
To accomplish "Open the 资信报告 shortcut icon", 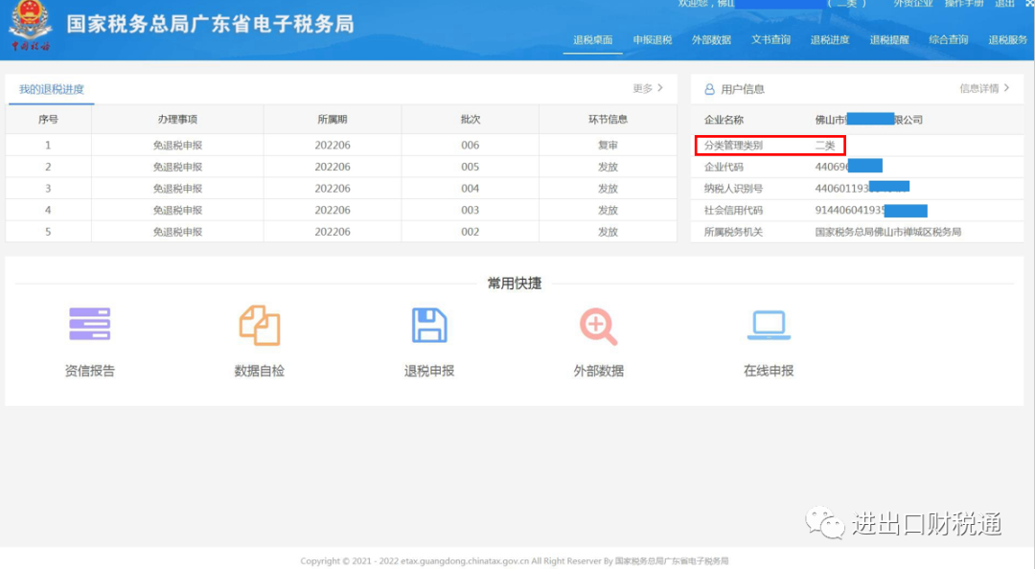I will [90, 324].
